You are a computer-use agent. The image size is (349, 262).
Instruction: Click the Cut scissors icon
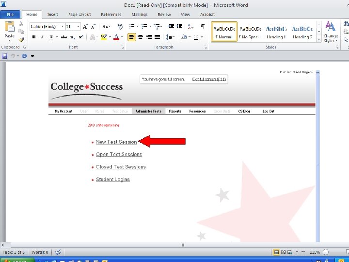(21, 24)
